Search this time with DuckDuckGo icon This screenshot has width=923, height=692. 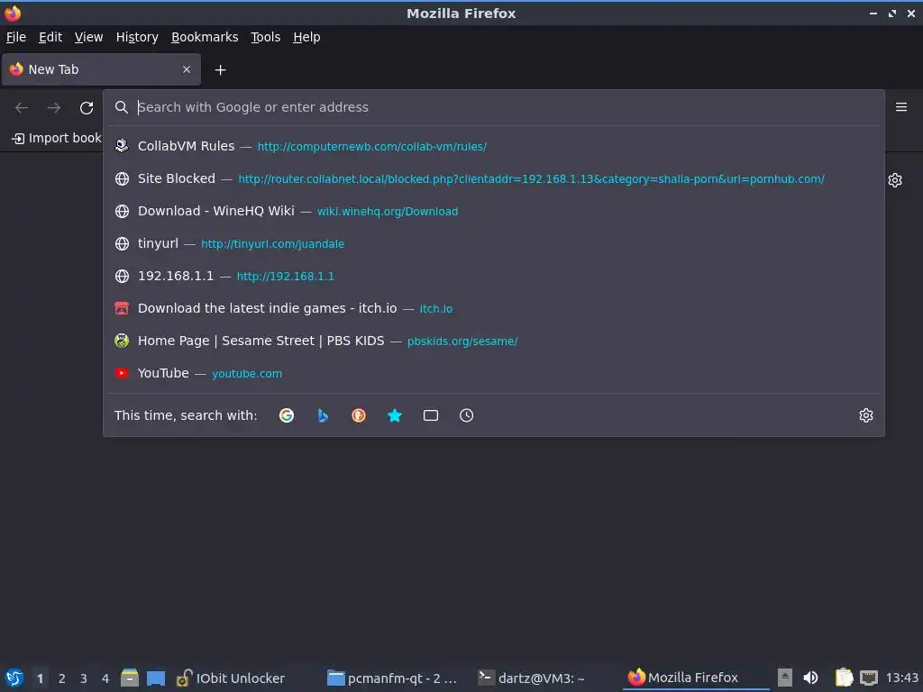pyautogui.click(x=359, y=415)
